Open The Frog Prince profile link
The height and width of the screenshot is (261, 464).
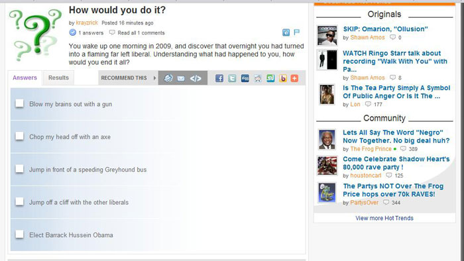point(371,149)
